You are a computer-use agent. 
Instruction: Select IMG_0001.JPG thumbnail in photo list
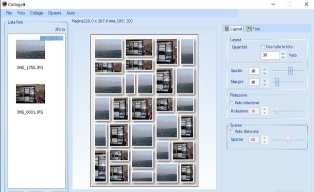point(30,94)
